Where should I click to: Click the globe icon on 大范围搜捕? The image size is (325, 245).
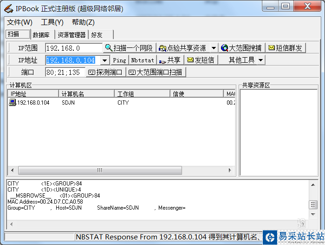click(x=224, y=48)
